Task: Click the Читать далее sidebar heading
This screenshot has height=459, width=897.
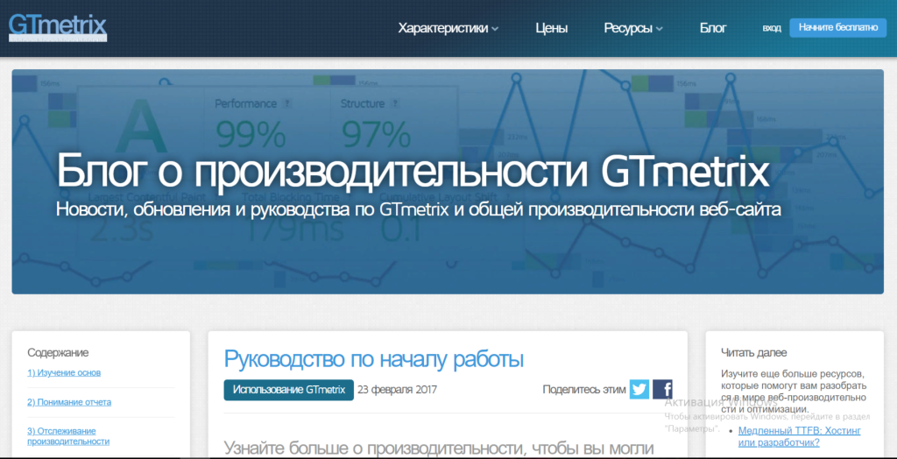Action: tap(753, 352)
